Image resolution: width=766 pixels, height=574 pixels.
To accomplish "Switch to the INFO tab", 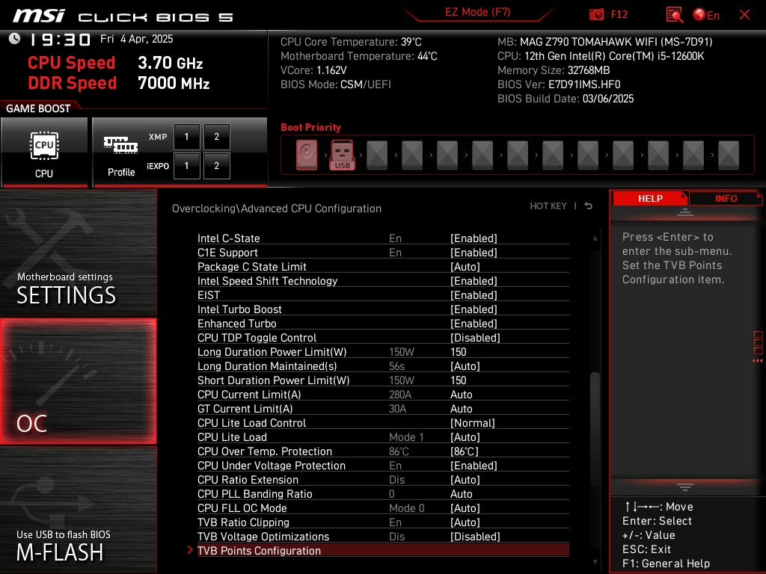I will [x=726, y=199].
